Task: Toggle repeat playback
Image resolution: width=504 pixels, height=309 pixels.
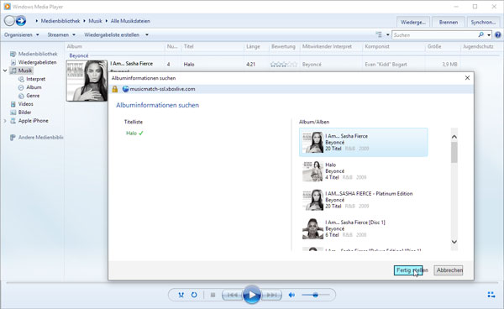Action: point(194,295)
